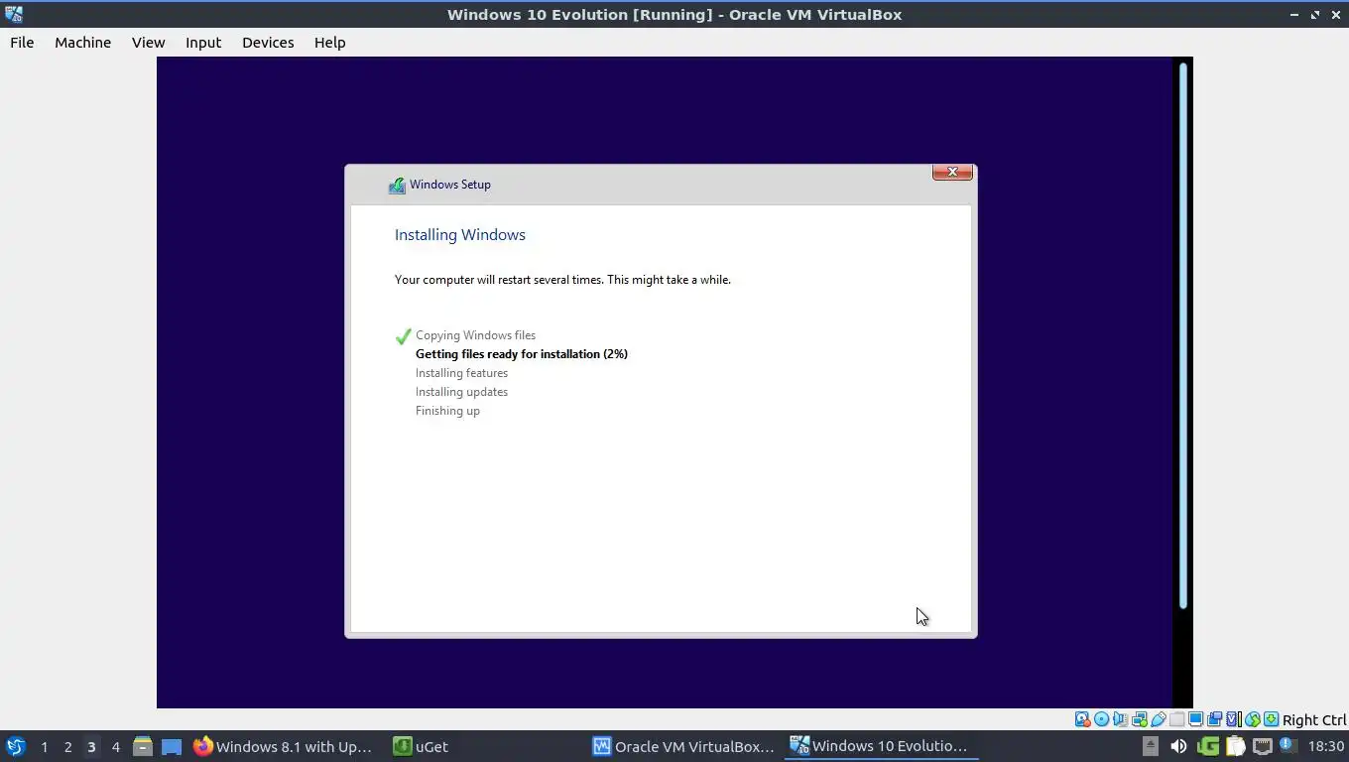Close the Windows Setup dialog
The width and height of the screenshot is (1349, 762).
click(952, 172)
